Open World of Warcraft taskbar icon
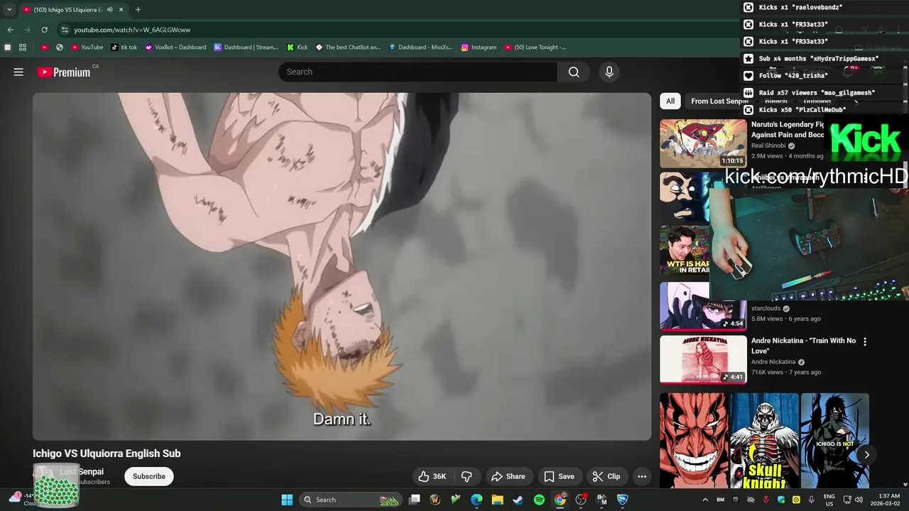This screenshot has height=511, width=909. (435, 500)
